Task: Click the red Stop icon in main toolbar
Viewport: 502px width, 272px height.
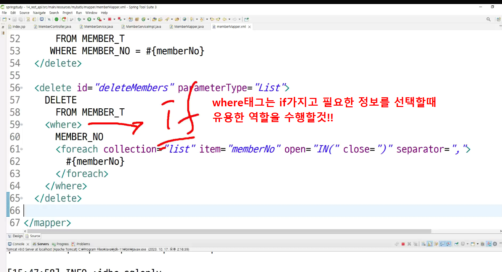Action: pos(110,19)
